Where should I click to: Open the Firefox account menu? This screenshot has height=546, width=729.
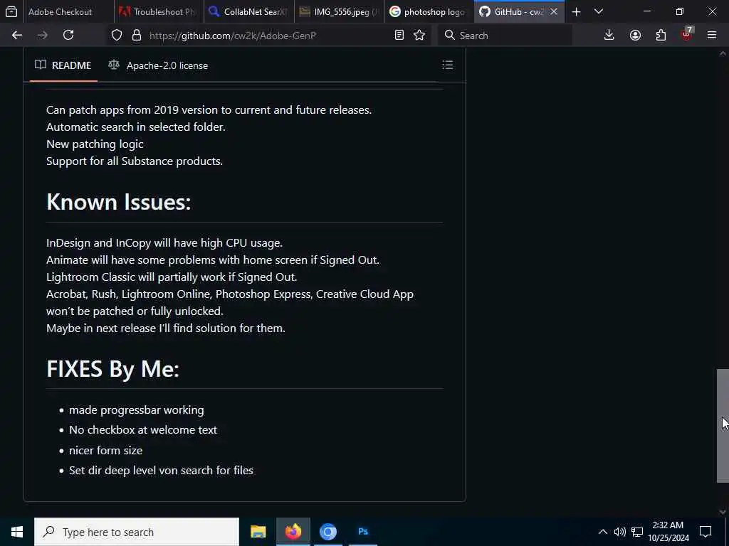point(635,36)
